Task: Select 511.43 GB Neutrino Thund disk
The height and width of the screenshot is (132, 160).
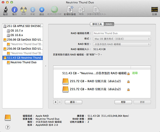Action: click(23, 58)
